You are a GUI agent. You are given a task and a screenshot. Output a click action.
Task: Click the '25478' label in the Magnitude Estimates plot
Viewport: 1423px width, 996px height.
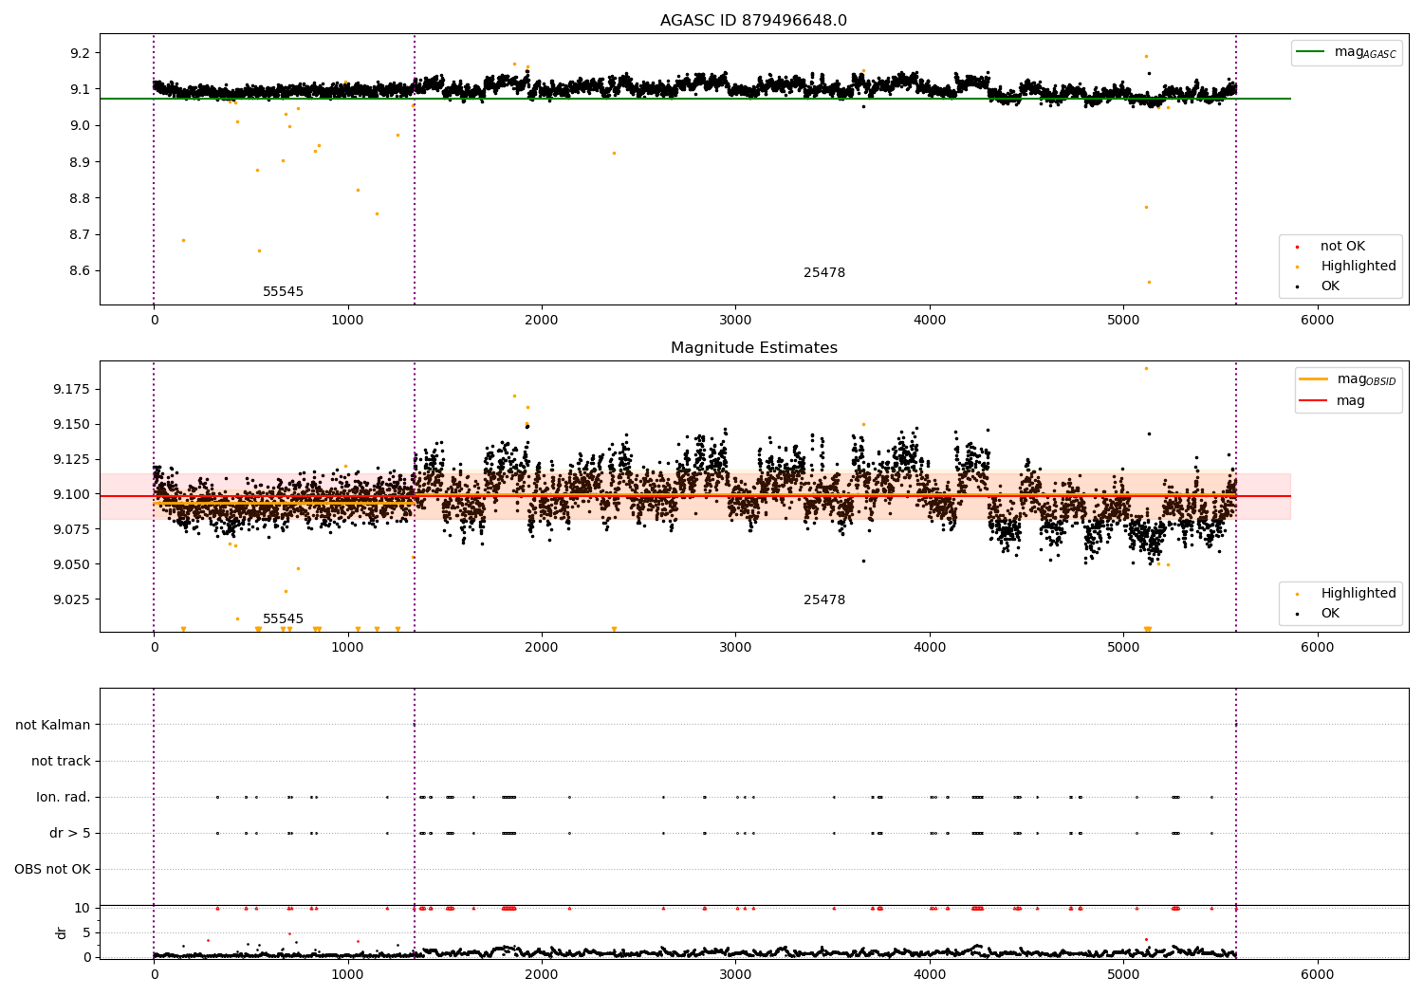tap(824, 600)
